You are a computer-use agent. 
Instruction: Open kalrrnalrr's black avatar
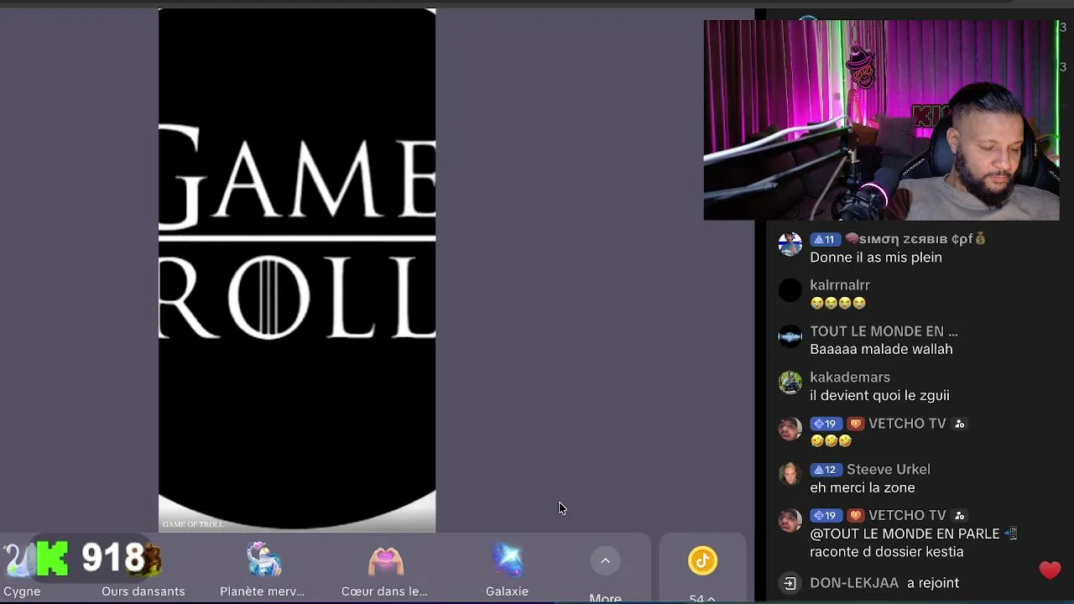(790, 290)
